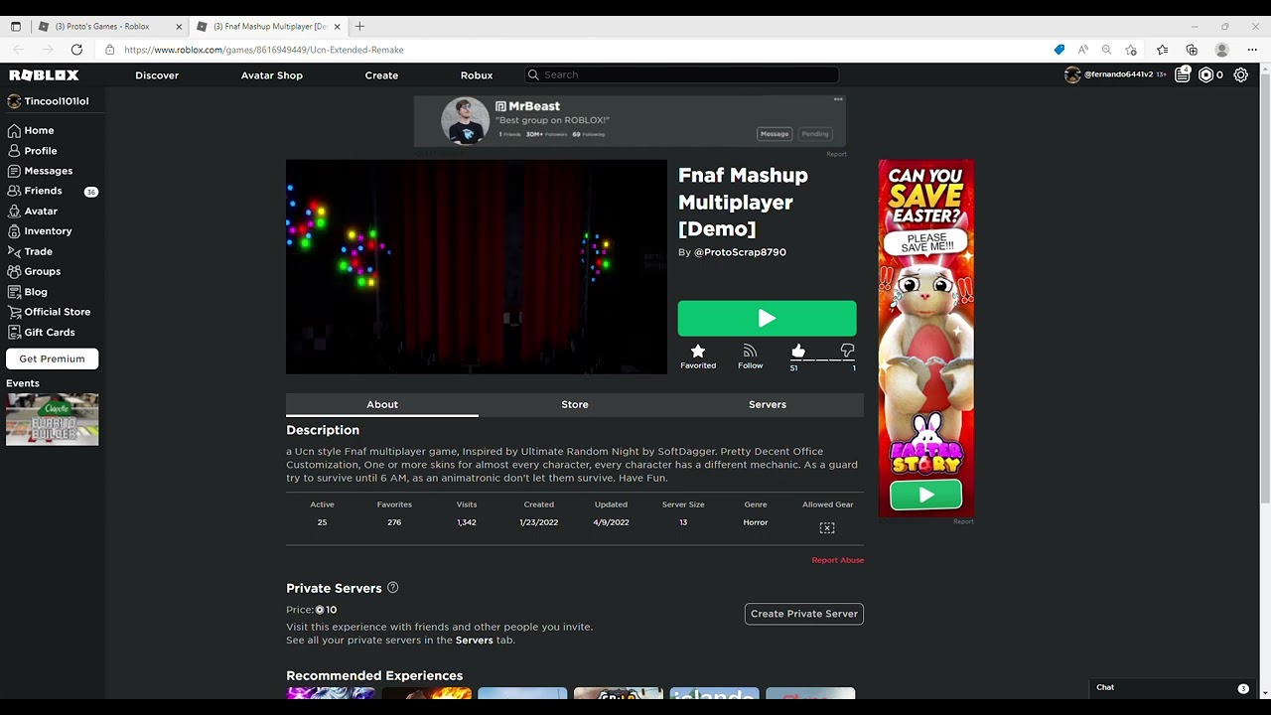Click in the Roblox search field
1271x715 pixels.
click(x=681, y=74)
